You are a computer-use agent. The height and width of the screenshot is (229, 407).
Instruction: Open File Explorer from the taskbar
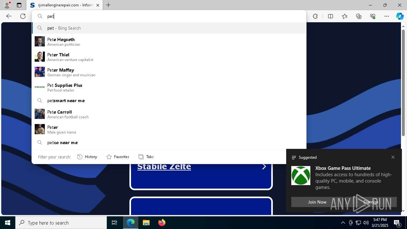(x=146, y=223)
